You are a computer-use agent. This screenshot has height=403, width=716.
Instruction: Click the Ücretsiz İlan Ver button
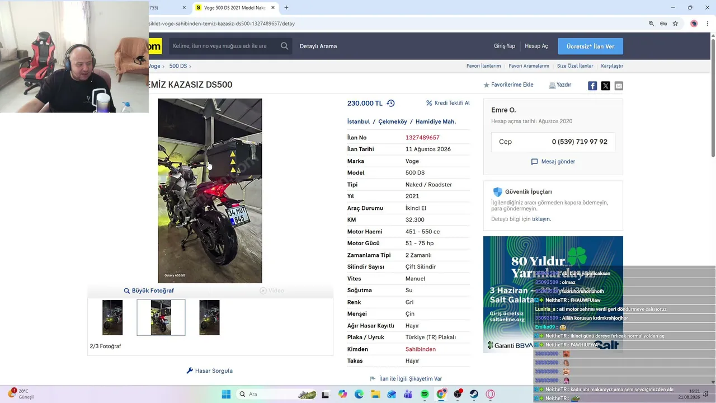coord(590,46)
